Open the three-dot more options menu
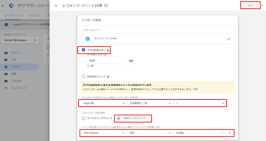The image size is (266, 141). (x=262, y=6)
